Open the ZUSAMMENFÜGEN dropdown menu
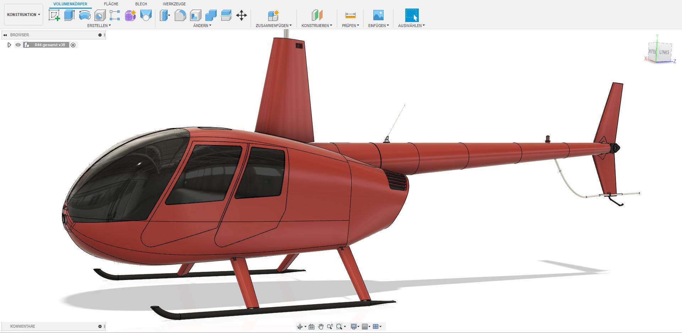This screenshot has width=682, height=333. click(274, 26)
